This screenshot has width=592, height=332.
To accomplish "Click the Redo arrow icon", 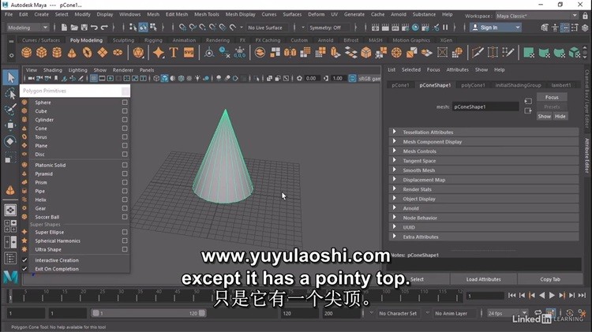I will point(104,27).
